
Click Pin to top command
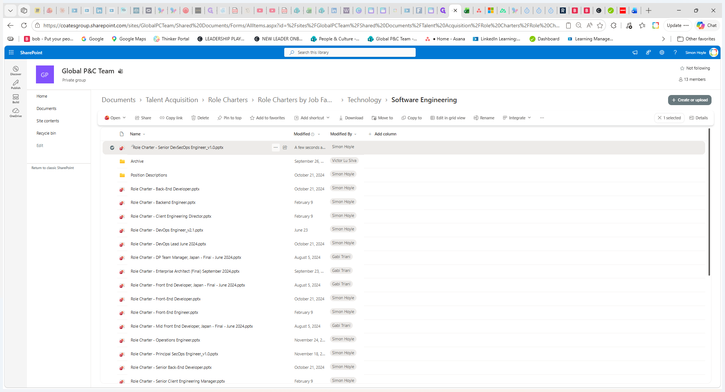tap(229, 118)
